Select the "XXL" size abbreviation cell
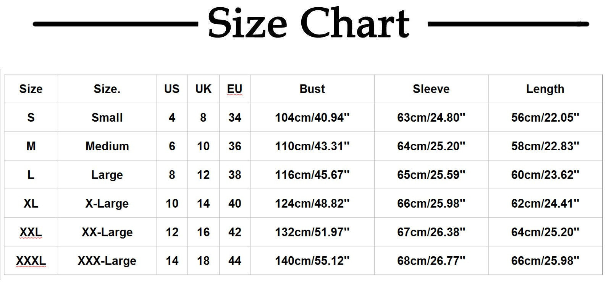This screenshot has height=283, width=611. (31, 232)
